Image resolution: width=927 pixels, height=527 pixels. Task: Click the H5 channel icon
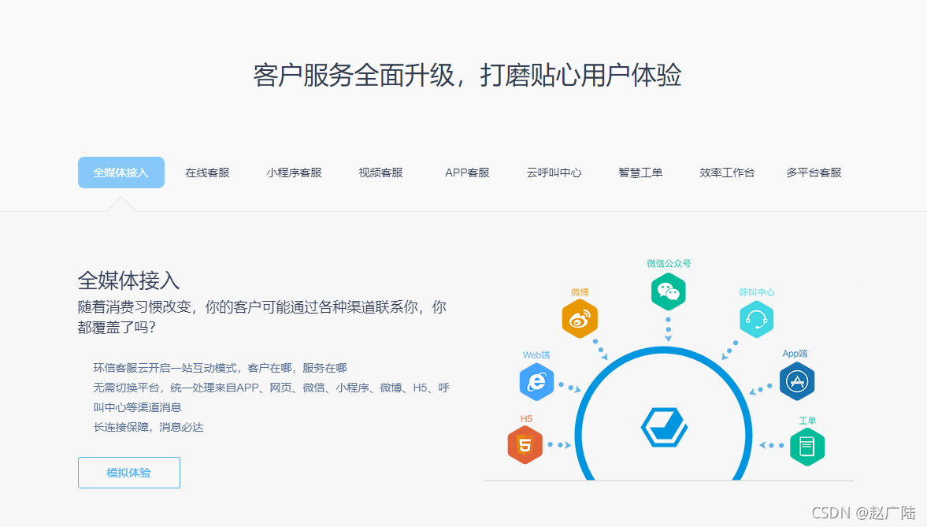click(x=525, y=444)
